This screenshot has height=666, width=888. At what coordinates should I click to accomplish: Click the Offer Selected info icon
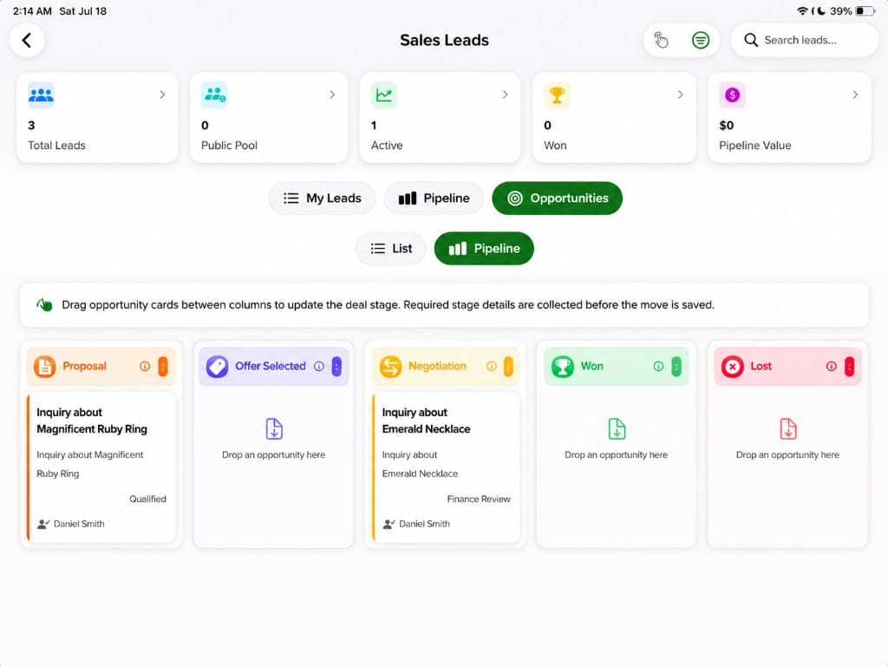pyautogui.click(x=319, y=367)
